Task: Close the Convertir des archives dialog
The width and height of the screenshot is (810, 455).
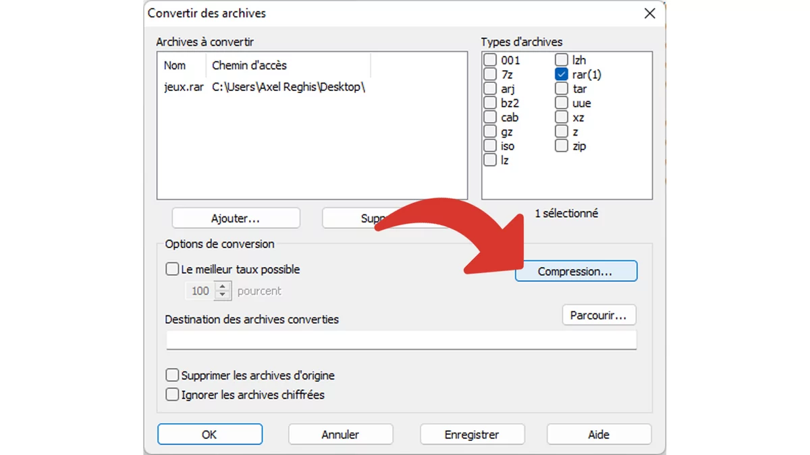Action: 649,13
